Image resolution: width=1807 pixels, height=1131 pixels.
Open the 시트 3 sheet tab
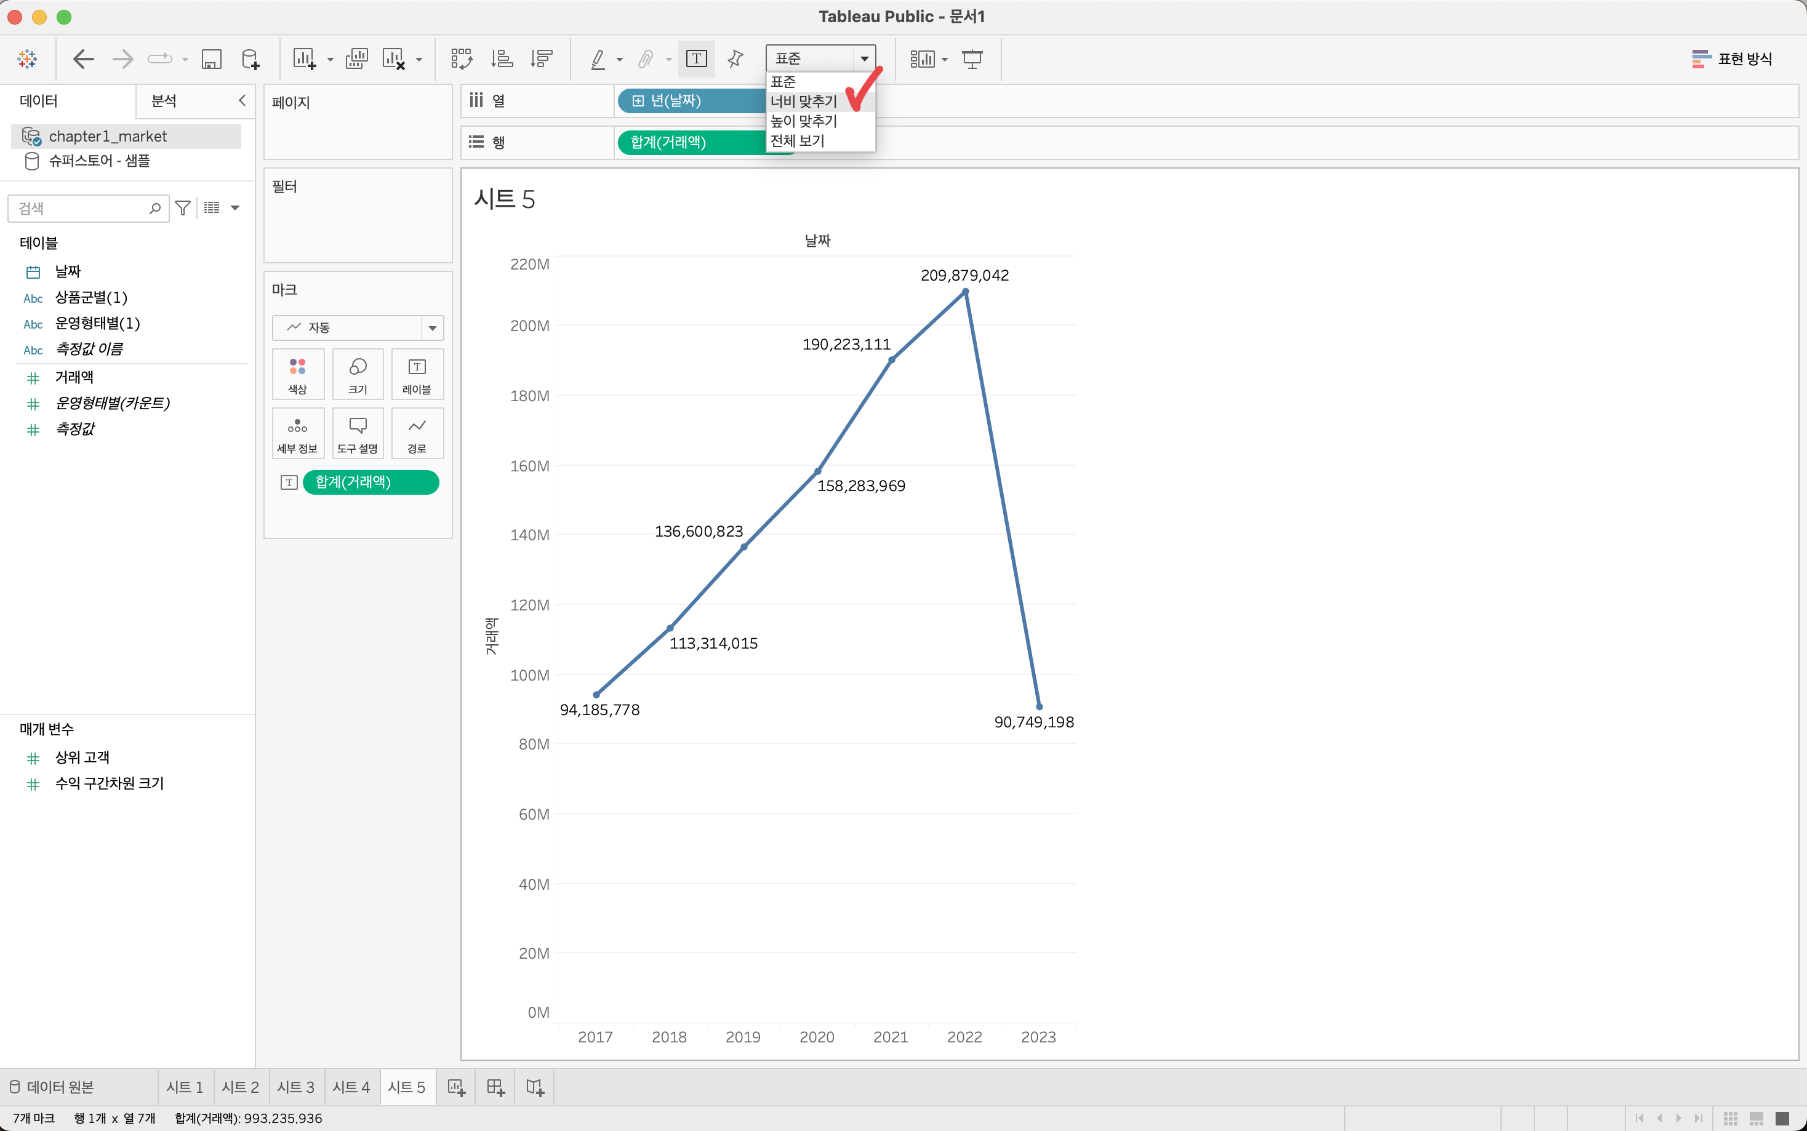(x=295, y=1087)
